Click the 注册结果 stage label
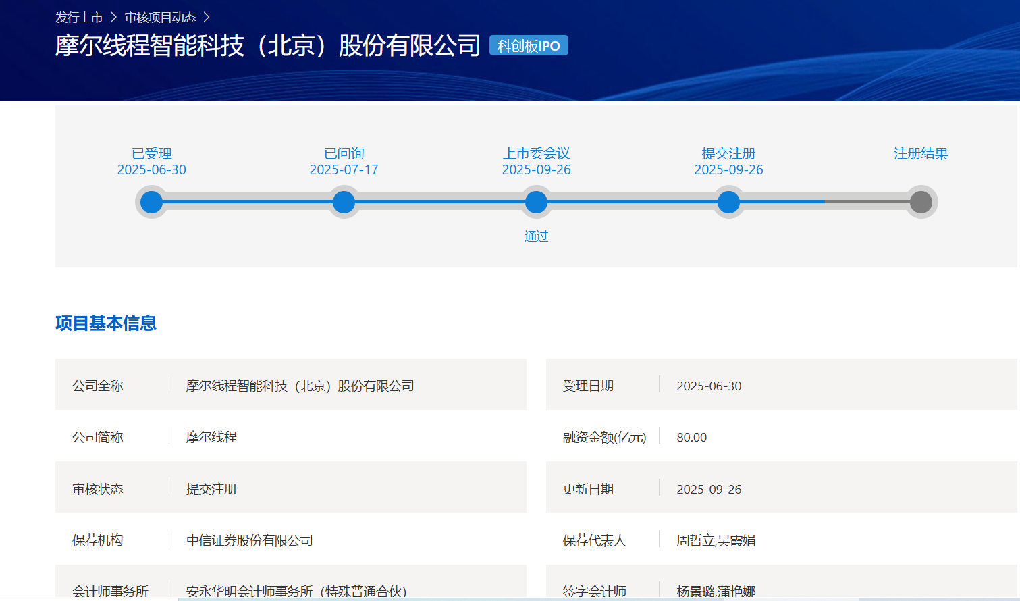 point(921,153)
